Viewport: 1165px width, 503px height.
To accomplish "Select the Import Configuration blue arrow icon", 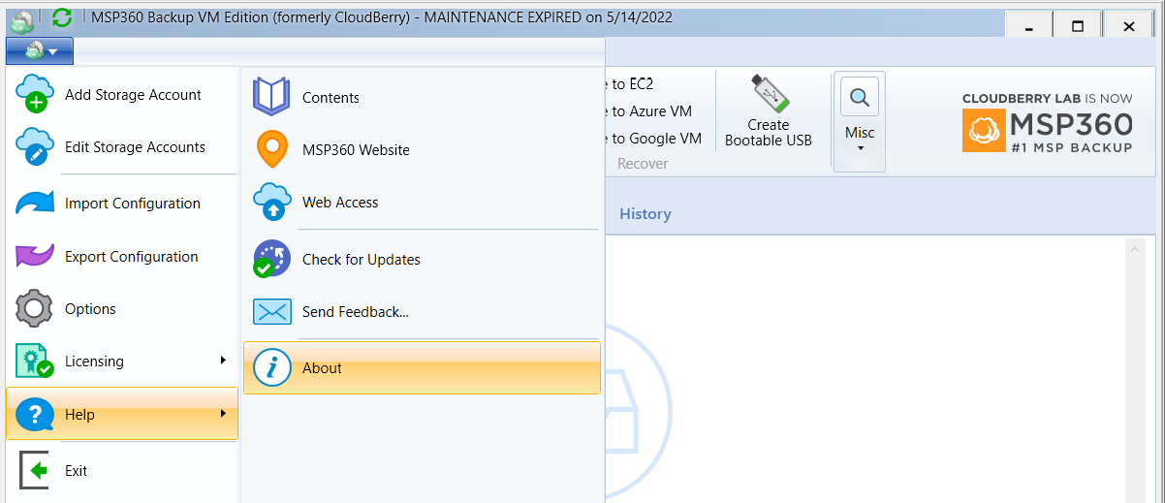I will (34, 204).
